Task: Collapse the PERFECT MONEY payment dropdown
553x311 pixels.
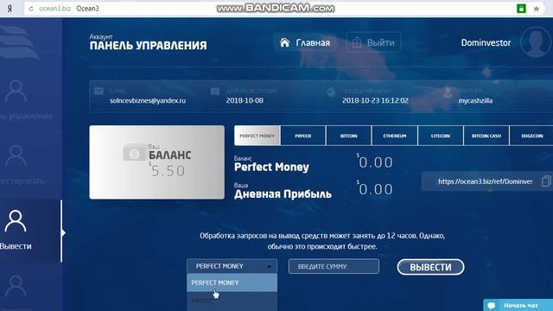Action: click(x=232, y=266)
